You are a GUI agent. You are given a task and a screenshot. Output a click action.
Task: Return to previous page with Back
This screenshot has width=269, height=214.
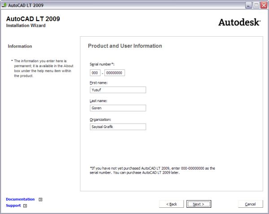pos(171,204)
